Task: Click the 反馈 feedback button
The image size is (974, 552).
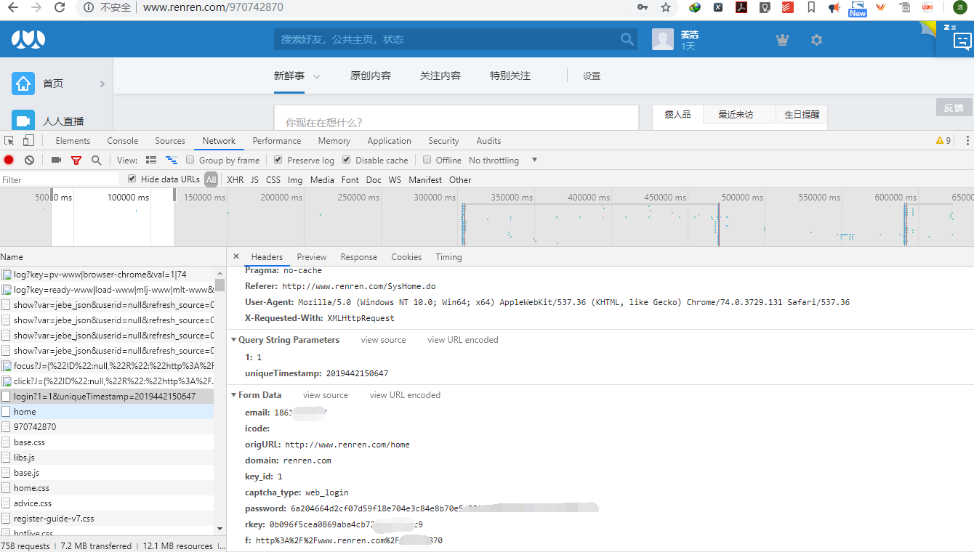Action: click(954, 107)
